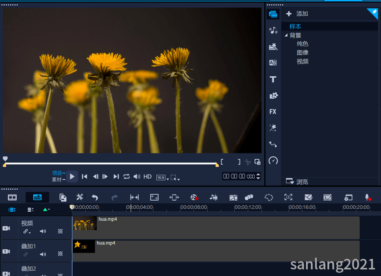381x276 pixels.
Task: Click the screen with gear icon in timeline toolbar
Action: point(348,197)
